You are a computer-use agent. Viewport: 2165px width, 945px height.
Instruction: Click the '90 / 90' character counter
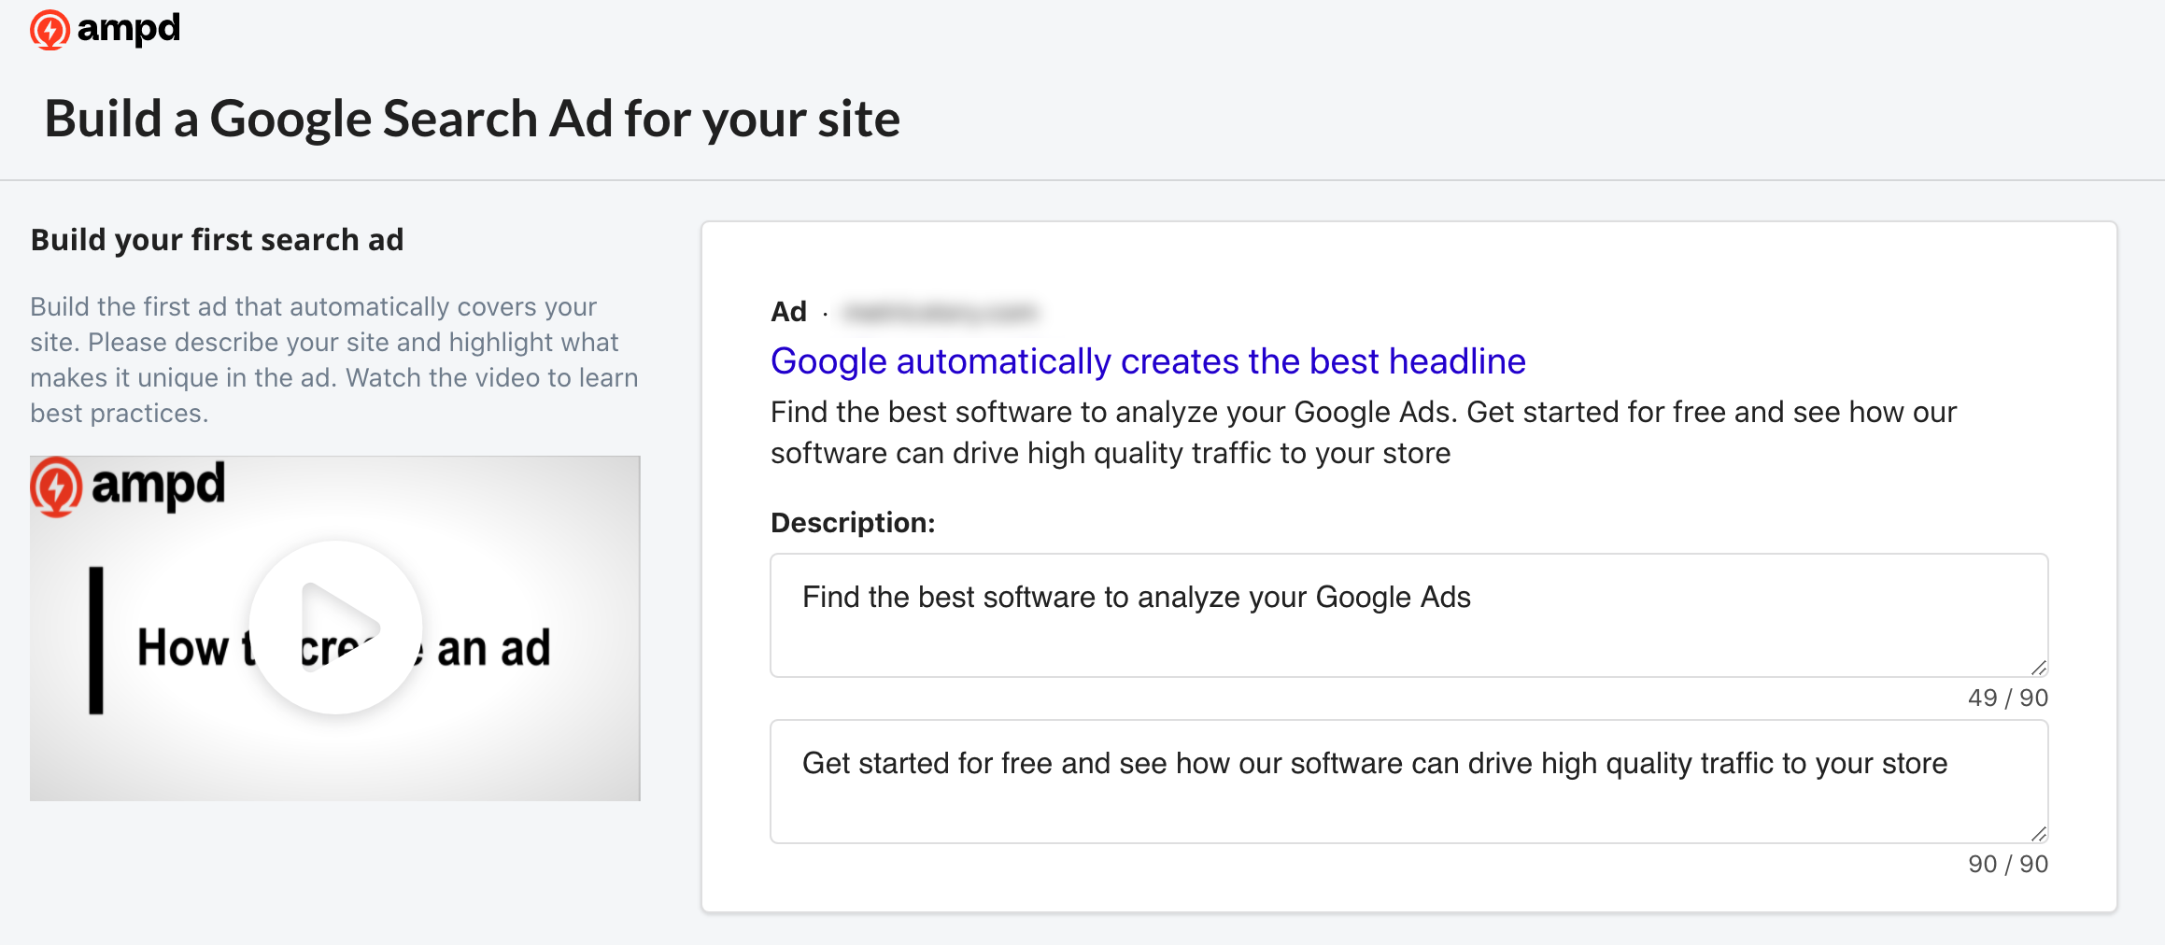click(x=2007, y=864)
